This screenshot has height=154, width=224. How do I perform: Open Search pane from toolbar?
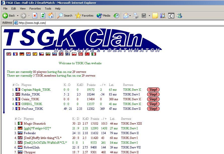65,16
